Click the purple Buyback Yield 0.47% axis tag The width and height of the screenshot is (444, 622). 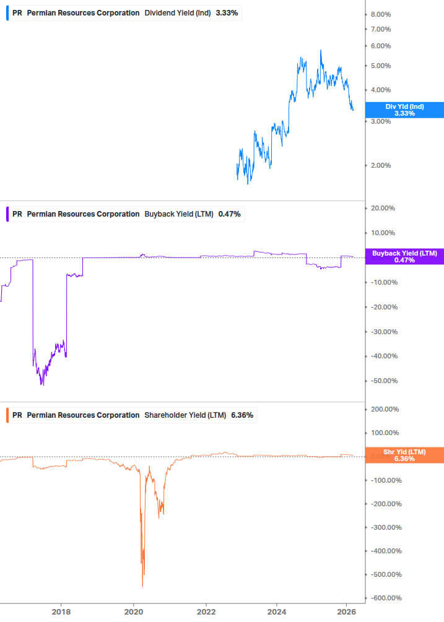coord(404,257)
